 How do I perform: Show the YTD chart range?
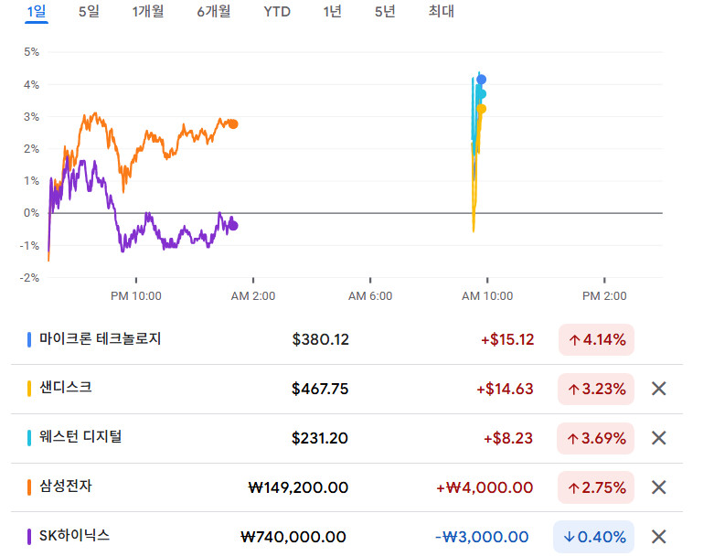point(277,12)
